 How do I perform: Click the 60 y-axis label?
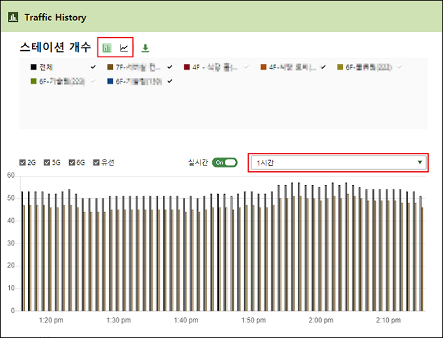click(x=10, y=175)
